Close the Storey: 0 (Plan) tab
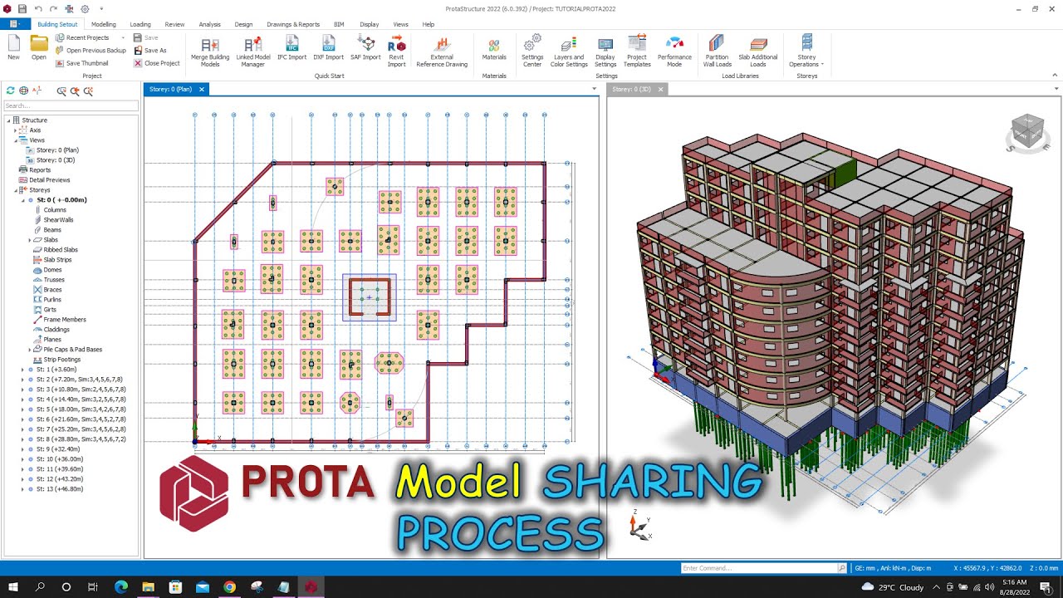 [201, 89]
